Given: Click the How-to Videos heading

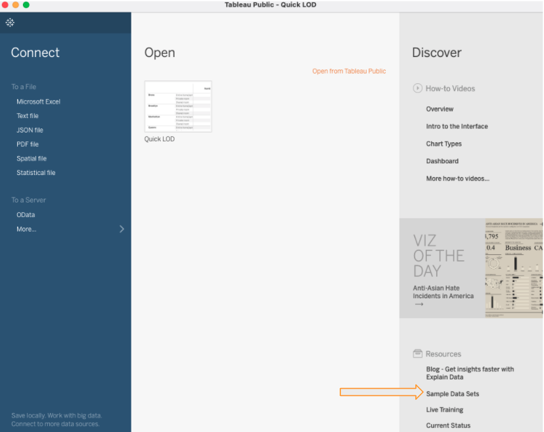Looking at the screenshot, I should (x=450, y=88).
